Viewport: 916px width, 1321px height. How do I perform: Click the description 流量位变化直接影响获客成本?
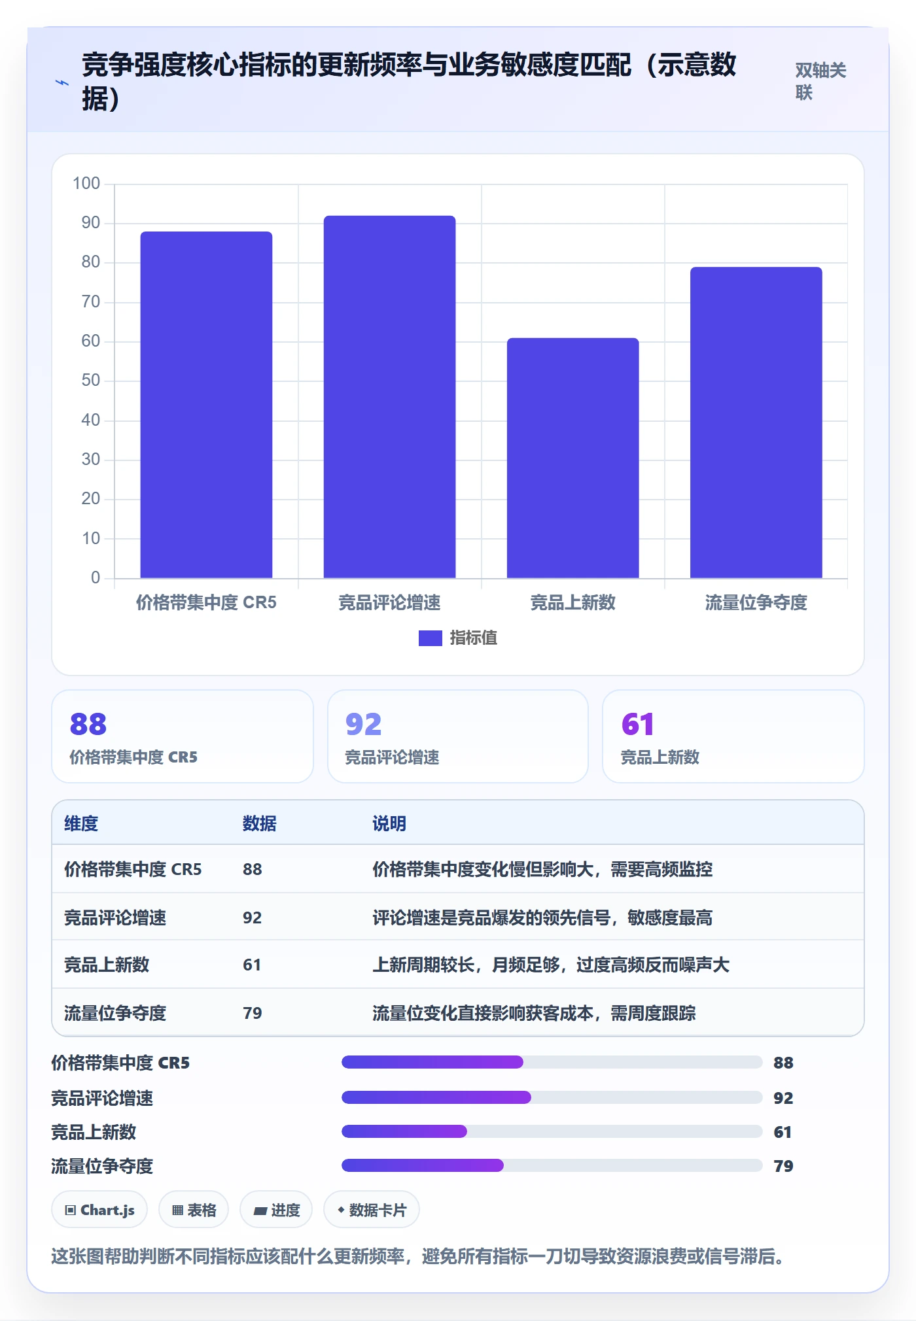coord(483,1013)
